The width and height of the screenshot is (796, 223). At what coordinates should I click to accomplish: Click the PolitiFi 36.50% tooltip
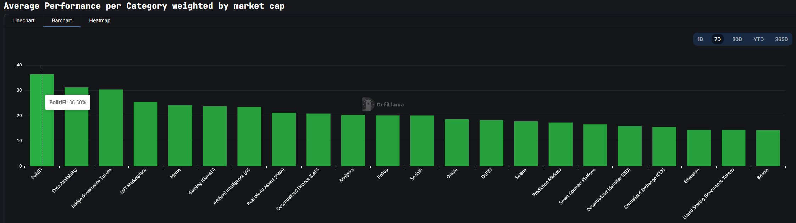click(x=67, y=102)
